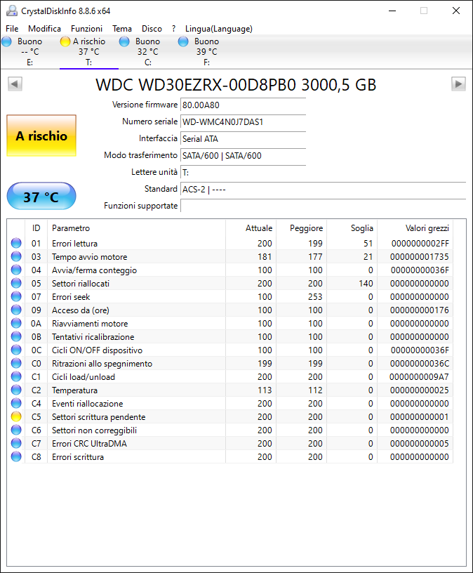Image resolution: width=473 pixels, height=573 pixels.
Task: Click the yellow 'A rischio' health status button
Action: 41,136
